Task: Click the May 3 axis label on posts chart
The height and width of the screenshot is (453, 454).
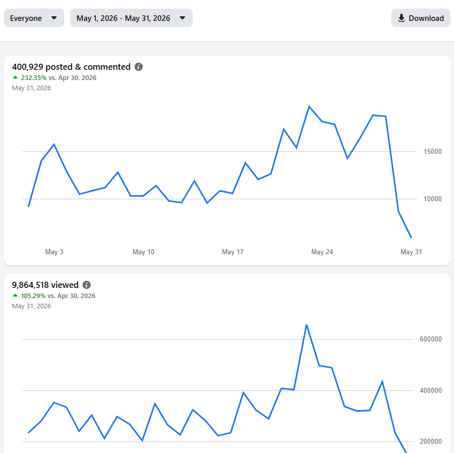Action: [54, 252]
